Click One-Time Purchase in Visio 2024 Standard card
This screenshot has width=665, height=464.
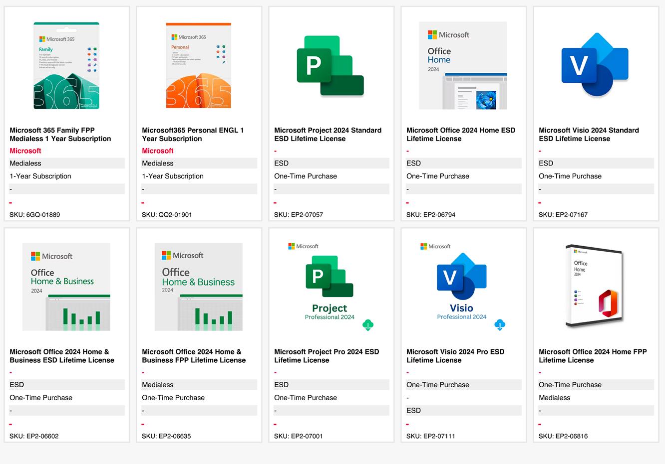point(570,176)
